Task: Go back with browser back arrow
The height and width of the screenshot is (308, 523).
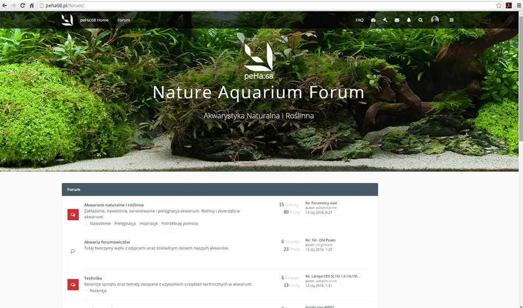Action: pos(4,5)
